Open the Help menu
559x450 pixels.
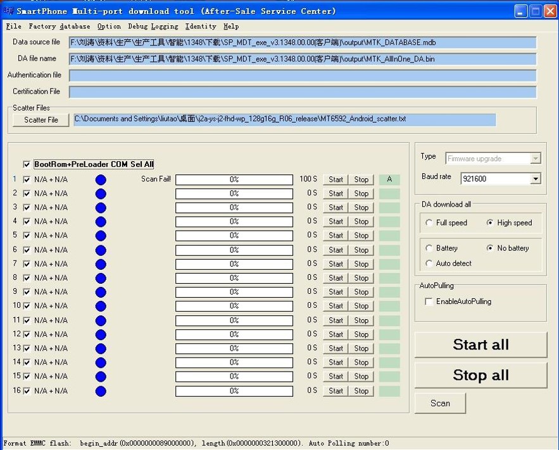(231, 27)
